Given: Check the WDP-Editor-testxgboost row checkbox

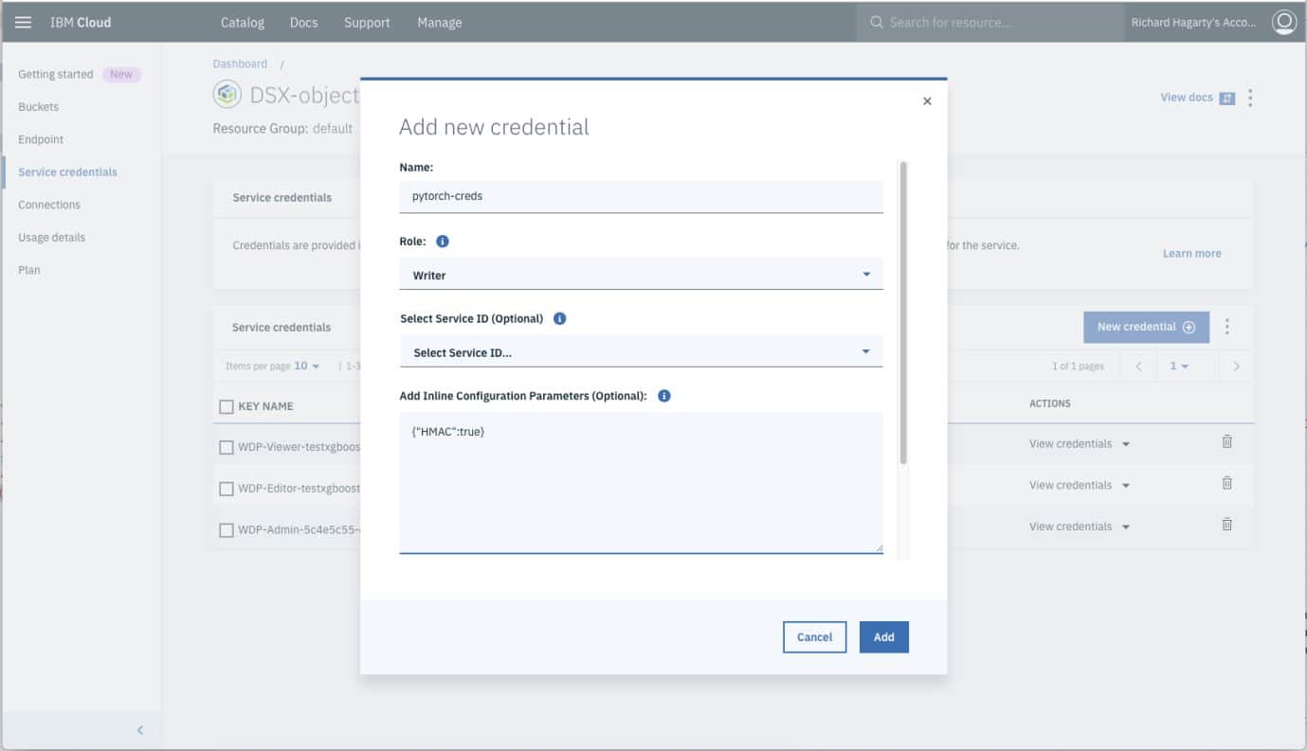Looking at the screenshot, I should point(226,489).
